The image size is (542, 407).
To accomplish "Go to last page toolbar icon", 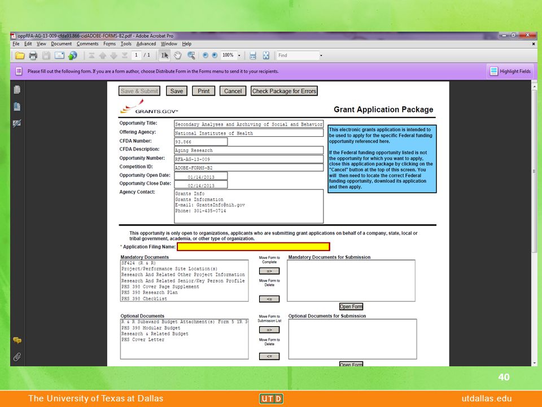I will pyautogui.click(x=125, y=55).
